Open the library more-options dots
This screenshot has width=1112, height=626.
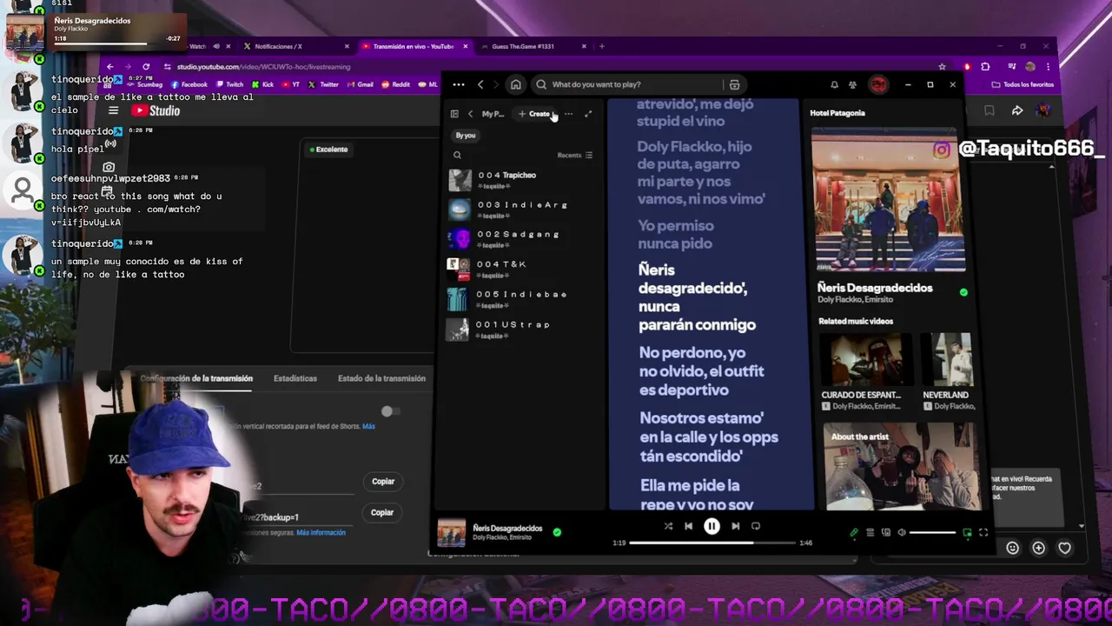(x=568, y=114)
